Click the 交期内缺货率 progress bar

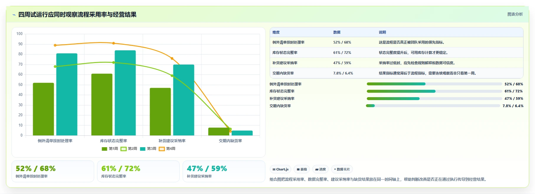pos(433,106)
